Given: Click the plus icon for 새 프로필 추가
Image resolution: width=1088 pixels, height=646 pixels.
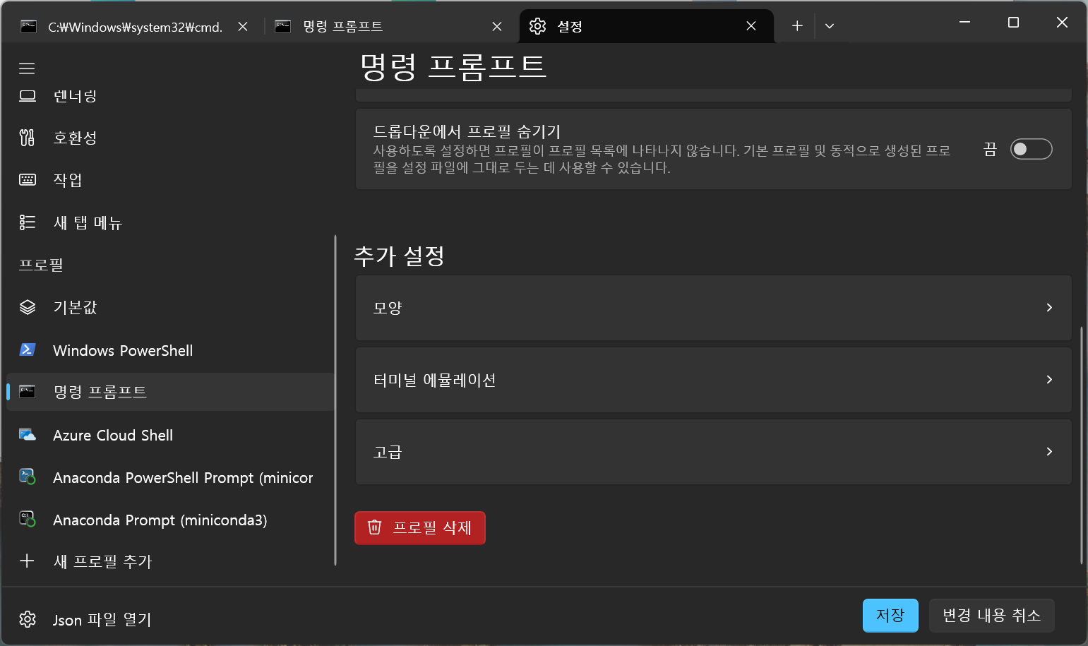Looking at the screenshot, I should (x=27, y=561).
